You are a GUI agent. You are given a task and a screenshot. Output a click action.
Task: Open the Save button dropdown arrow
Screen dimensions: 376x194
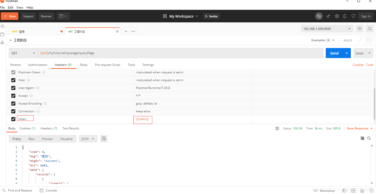coord(369,53)
